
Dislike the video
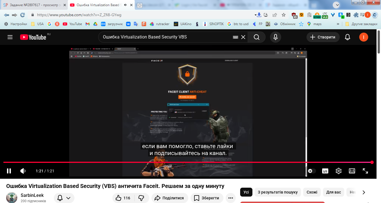(x=141, y=198)
